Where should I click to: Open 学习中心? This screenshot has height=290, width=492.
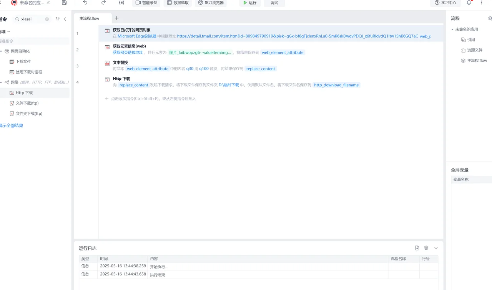tap(445, 3)
